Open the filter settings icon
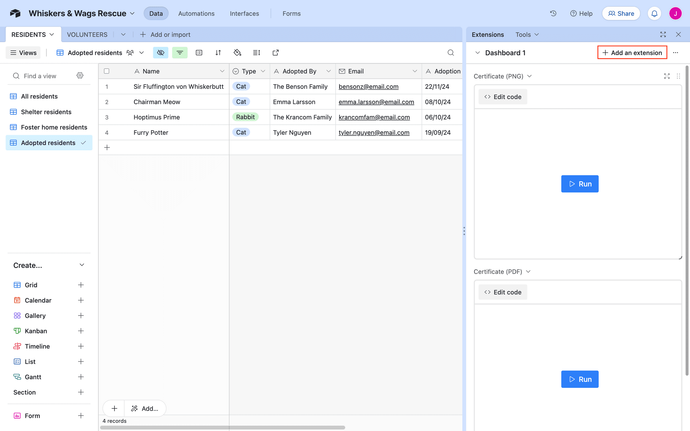Screen dimensions: 690x431 tap(180, 52)
